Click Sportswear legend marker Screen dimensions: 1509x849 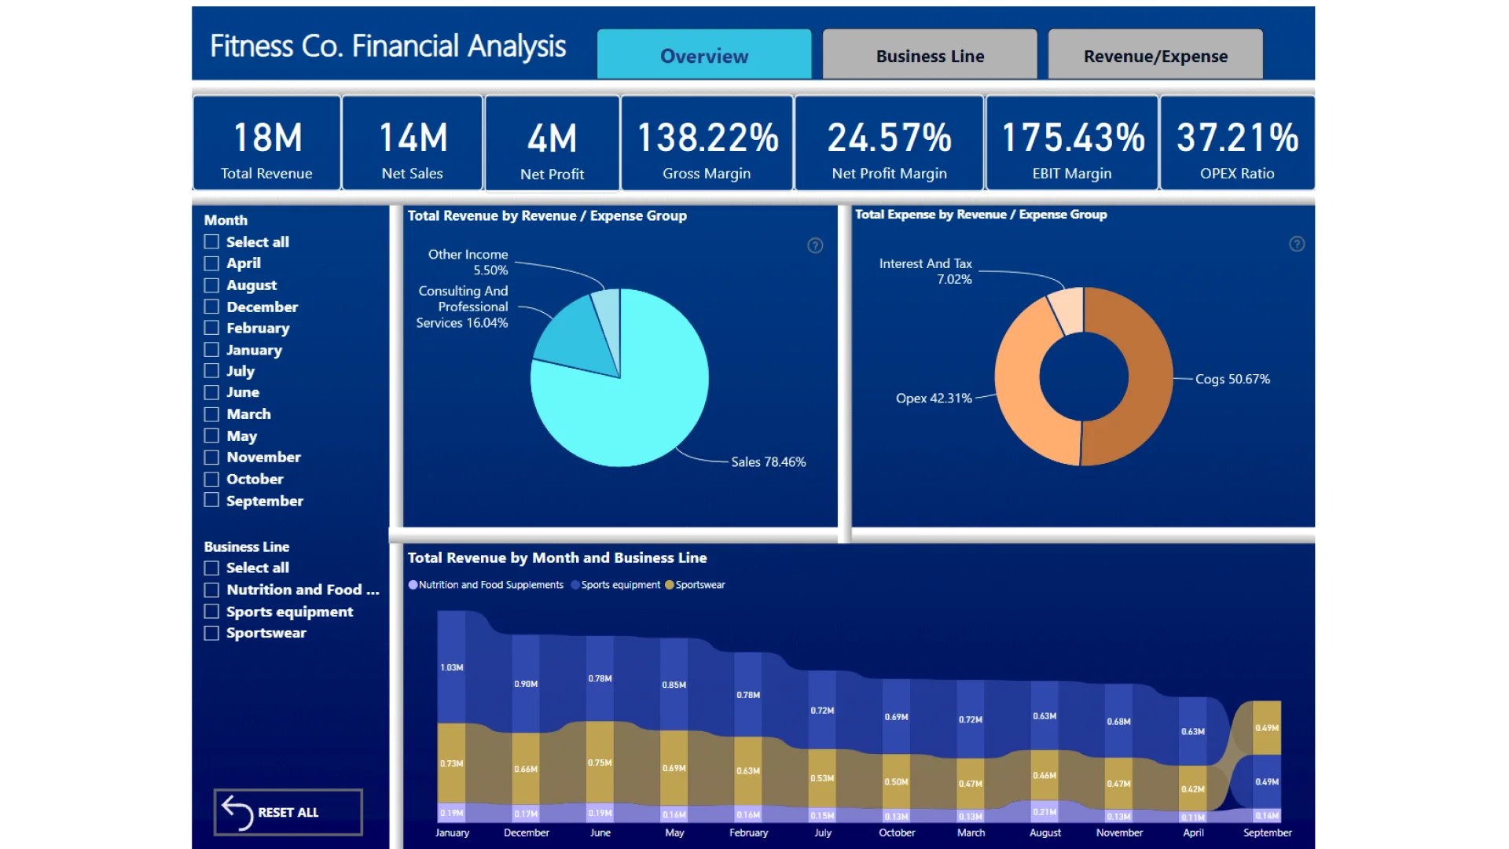(670, 585)
